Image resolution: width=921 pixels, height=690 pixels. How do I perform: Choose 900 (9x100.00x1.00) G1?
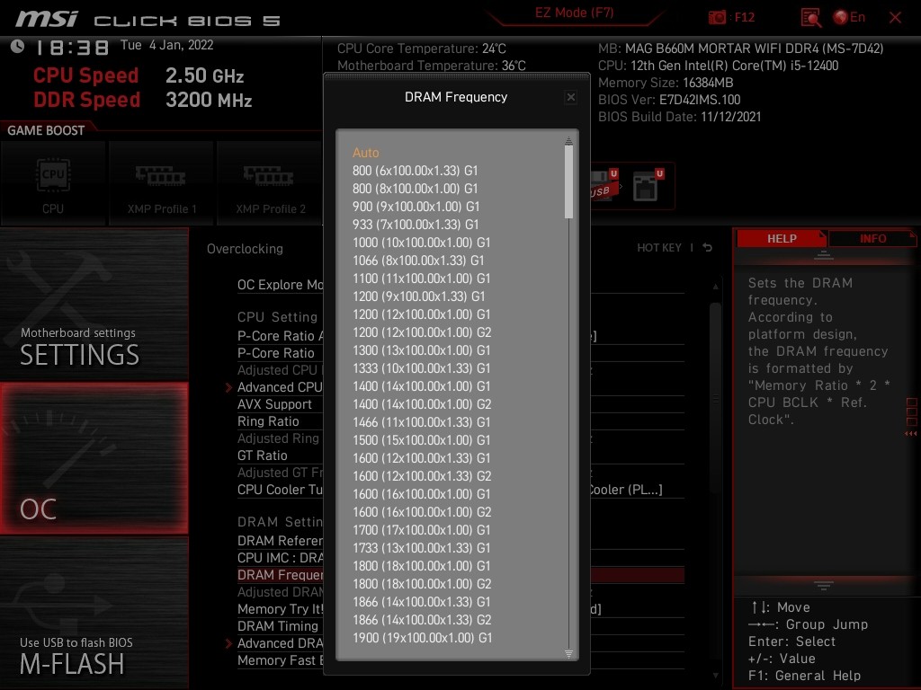click(416, 207)
